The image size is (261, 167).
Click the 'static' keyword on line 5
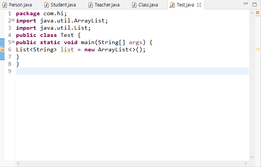click(50, 42)
